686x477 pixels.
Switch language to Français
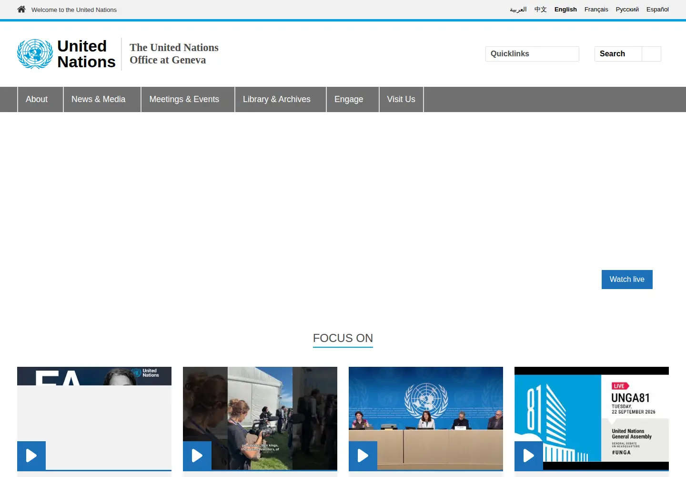click(x=596, y=10)
